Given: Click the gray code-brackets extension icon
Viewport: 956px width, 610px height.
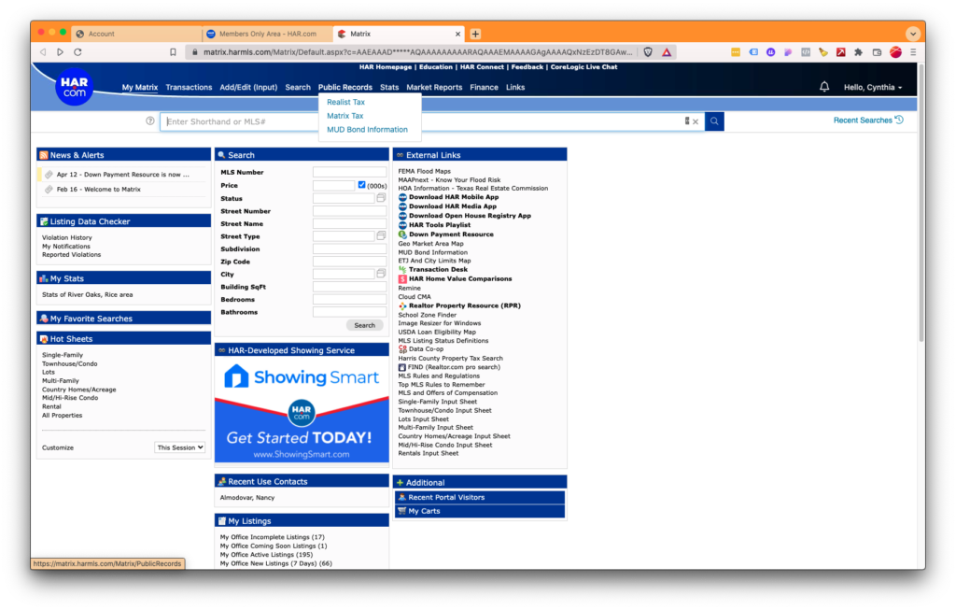Looking at the screenshot, I should pyautogui.click(x=806, y=52).
